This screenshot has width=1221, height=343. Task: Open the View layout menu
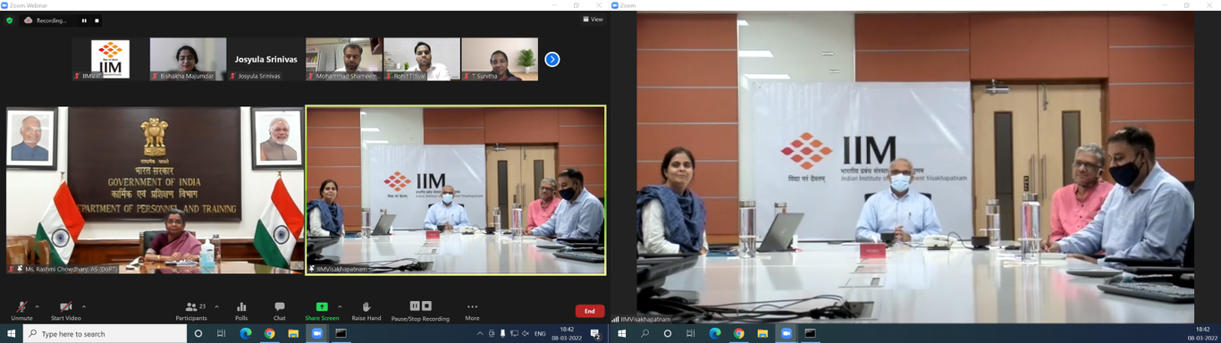click(593, 19)
